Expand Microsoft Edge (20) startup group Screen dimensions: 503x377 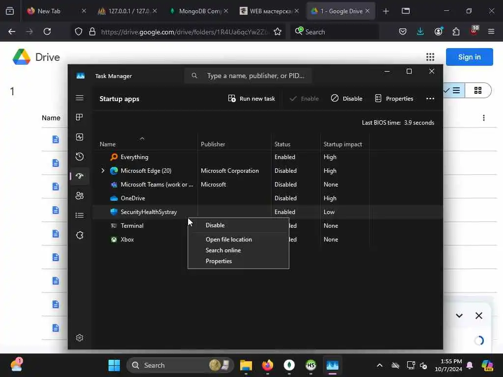(x=103, y=170)
